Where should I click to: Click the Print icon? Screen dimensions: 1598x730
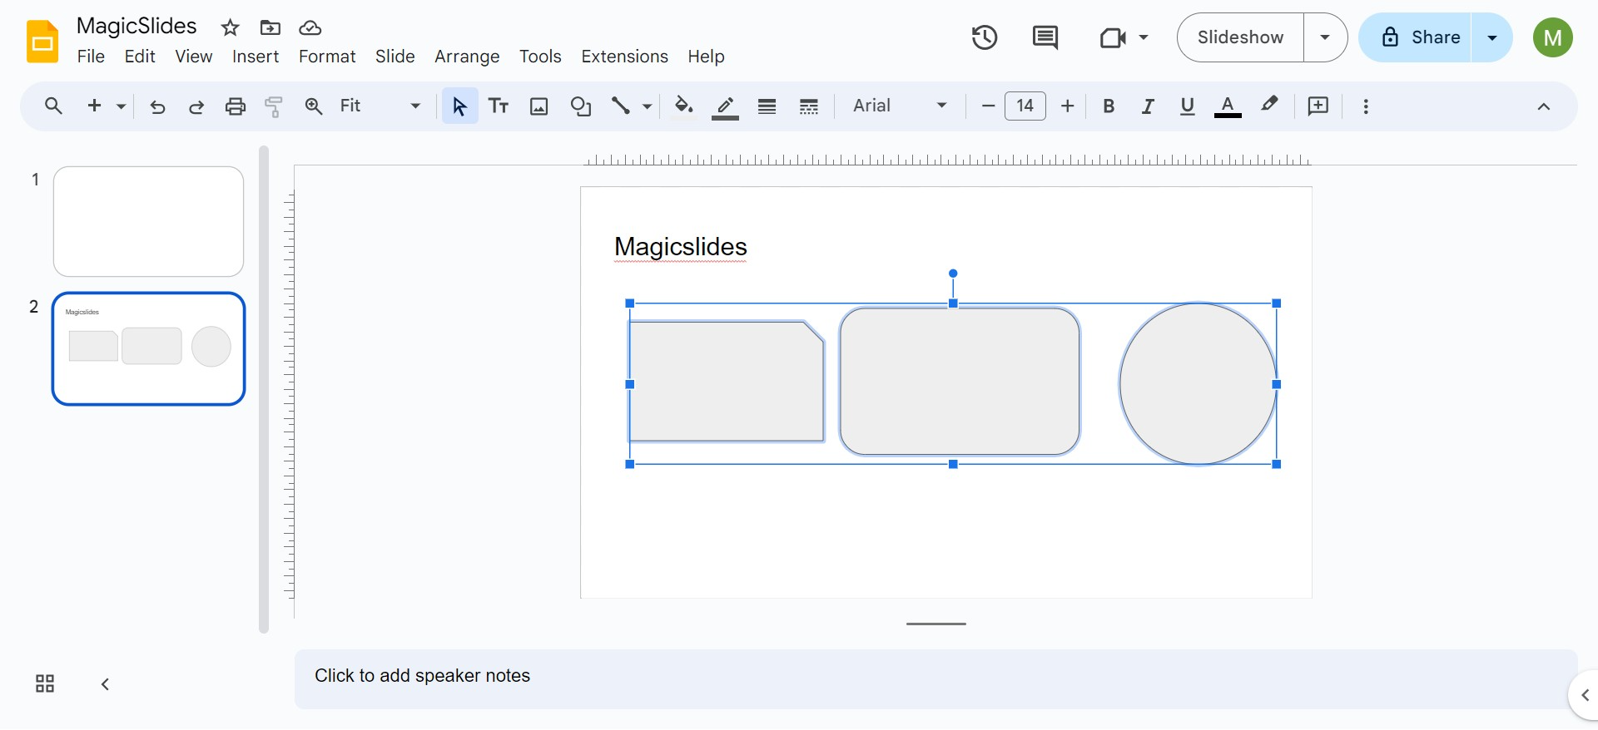(x=236, y=106)
